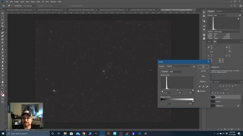Open the Histogram panel flyout menu
Screen dimensions: 243x136
(x=241, y=11)
